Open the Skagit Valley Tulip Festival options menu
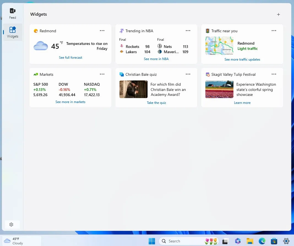Screen dimensions: 294x246 tap(274, 74)
